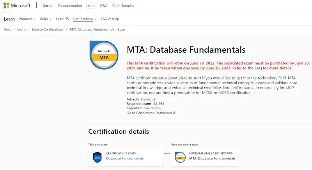Open the Database Fundamentals exam link

125,158
